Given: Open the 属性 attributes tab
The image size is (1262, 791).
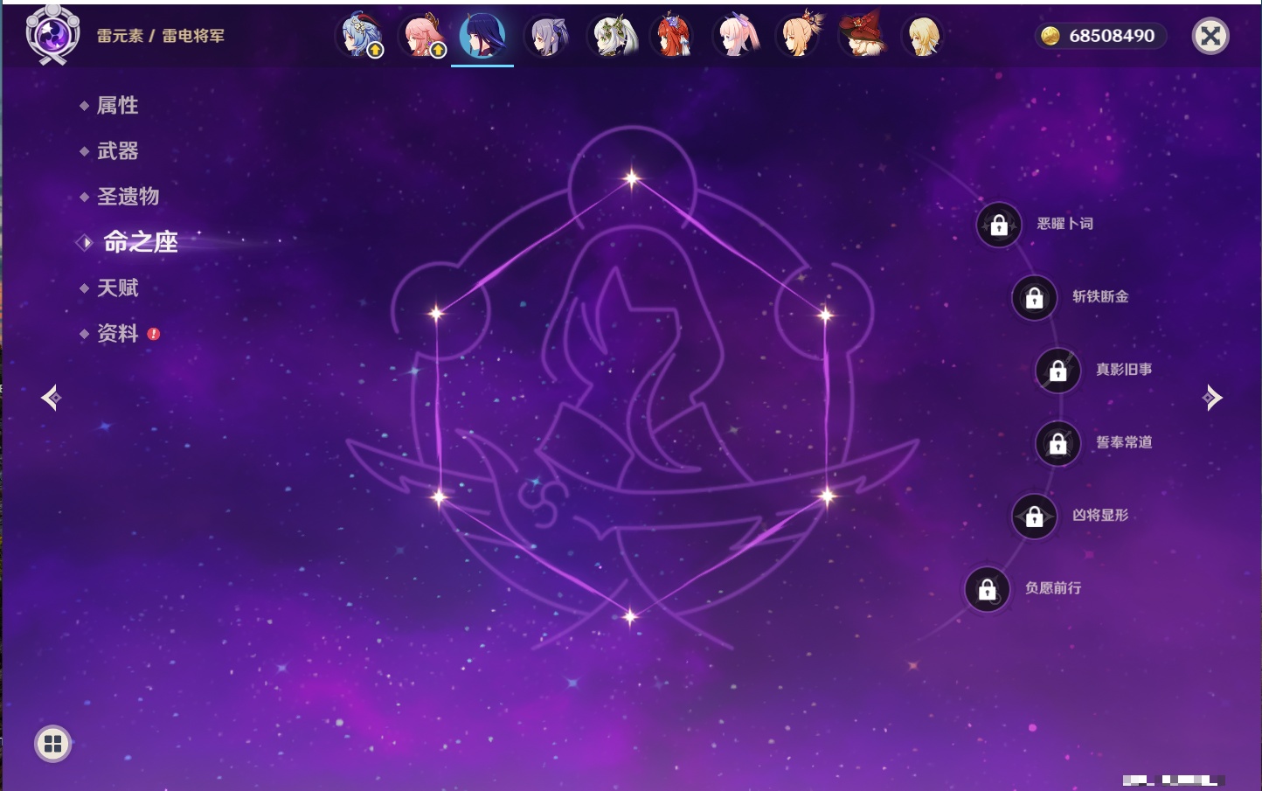Looking at the screenshot, I should click(117, 106).
